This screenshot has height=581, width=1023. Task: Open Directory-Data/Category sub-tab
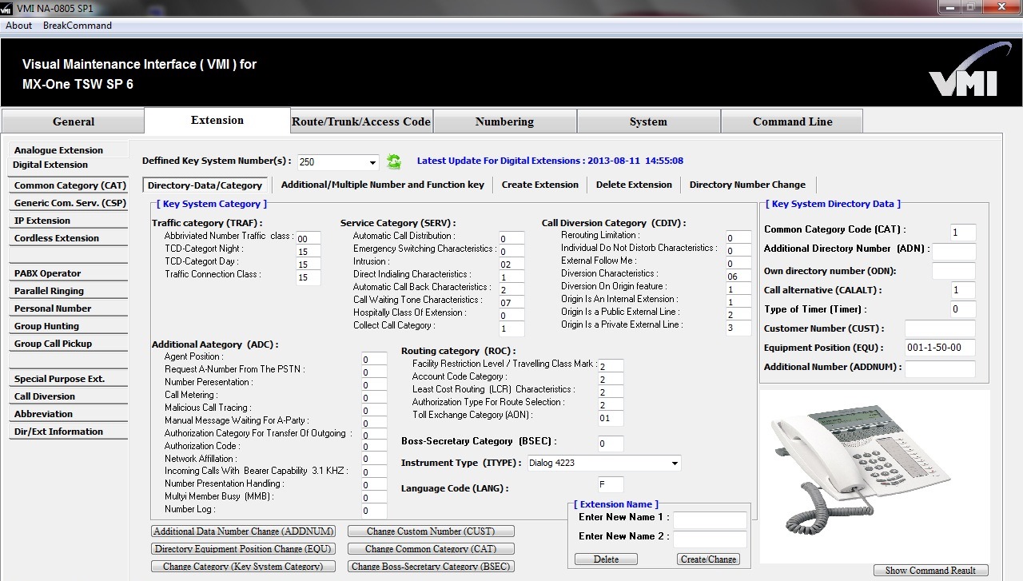[205, 185]
